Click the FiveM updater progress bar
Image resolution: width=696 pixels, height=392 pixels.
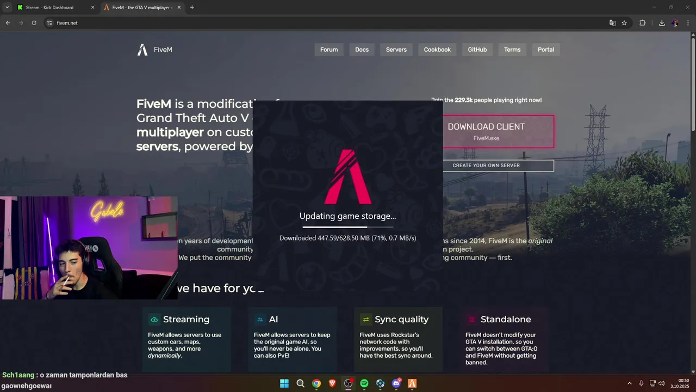[x=348, y=226]
